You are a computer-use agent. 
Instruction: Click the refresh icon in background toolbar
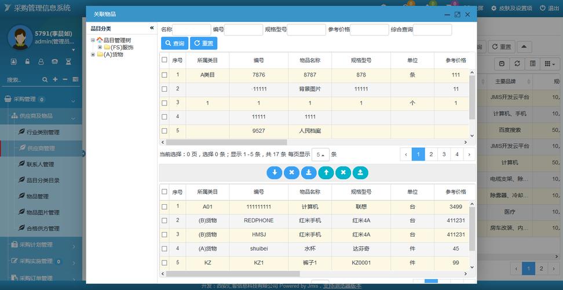click(517, 64)
